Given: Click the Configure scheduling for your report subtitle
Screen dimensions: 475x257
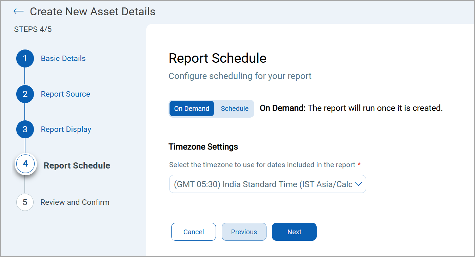Looking at the screenshot, I should 240,76.
